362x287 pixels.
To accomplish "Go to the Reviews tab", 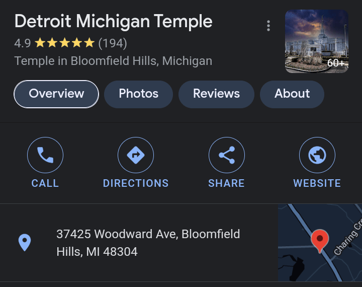I will tap(216, 94).
